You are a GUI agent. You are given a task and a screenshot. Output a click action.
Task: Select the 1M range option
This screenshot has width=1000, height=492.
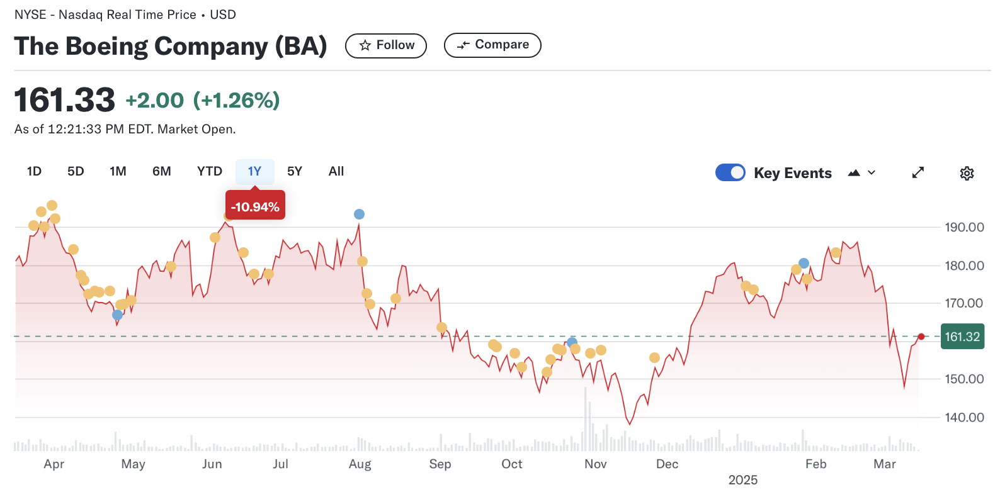pyautogui.click(x=118, y=171)
